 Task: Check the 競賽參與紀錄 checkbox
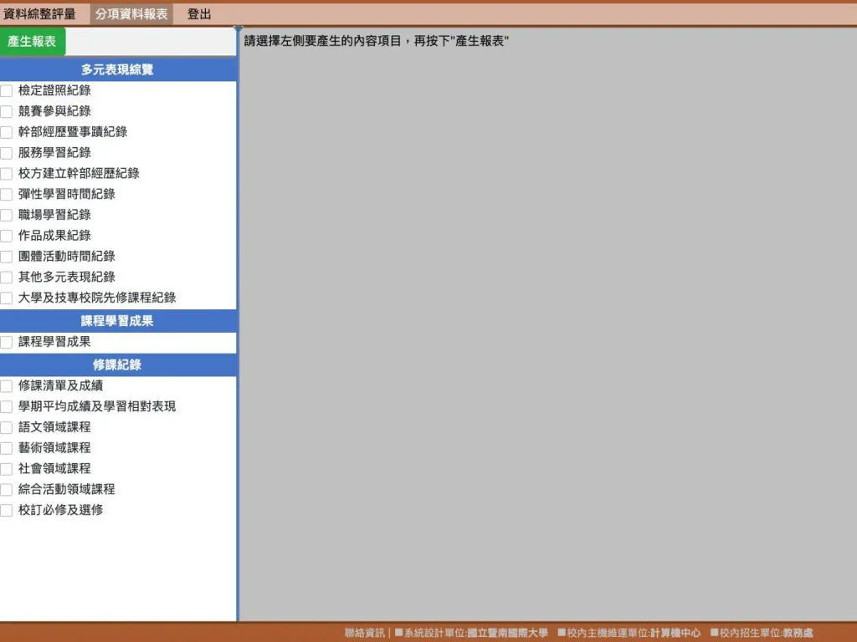7,111
